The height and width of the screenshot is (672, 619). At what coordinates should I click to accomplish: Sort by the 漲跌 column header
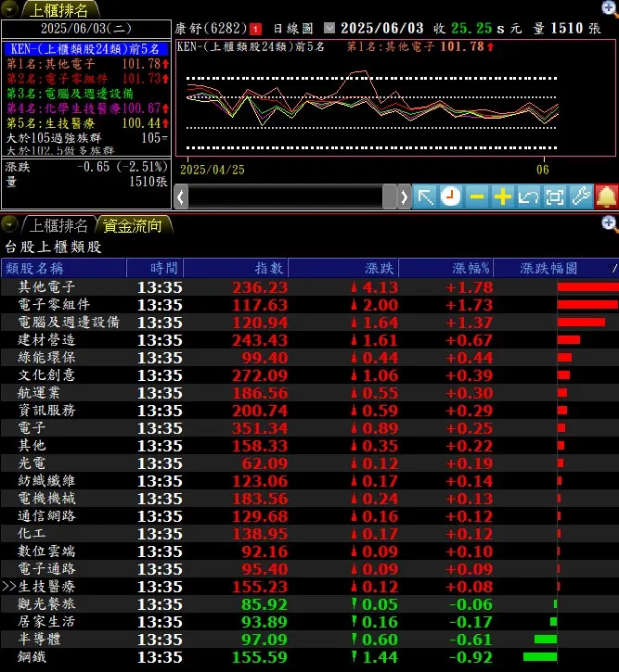[343, 268]
